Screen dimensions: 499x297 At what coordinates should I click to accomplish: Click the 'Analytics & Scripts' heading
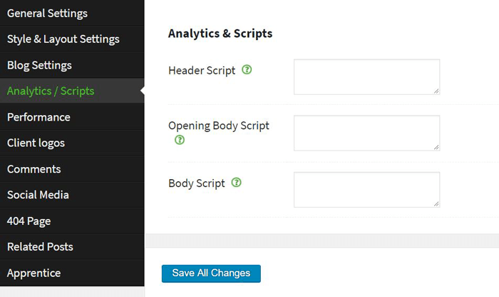coord(220,34)
